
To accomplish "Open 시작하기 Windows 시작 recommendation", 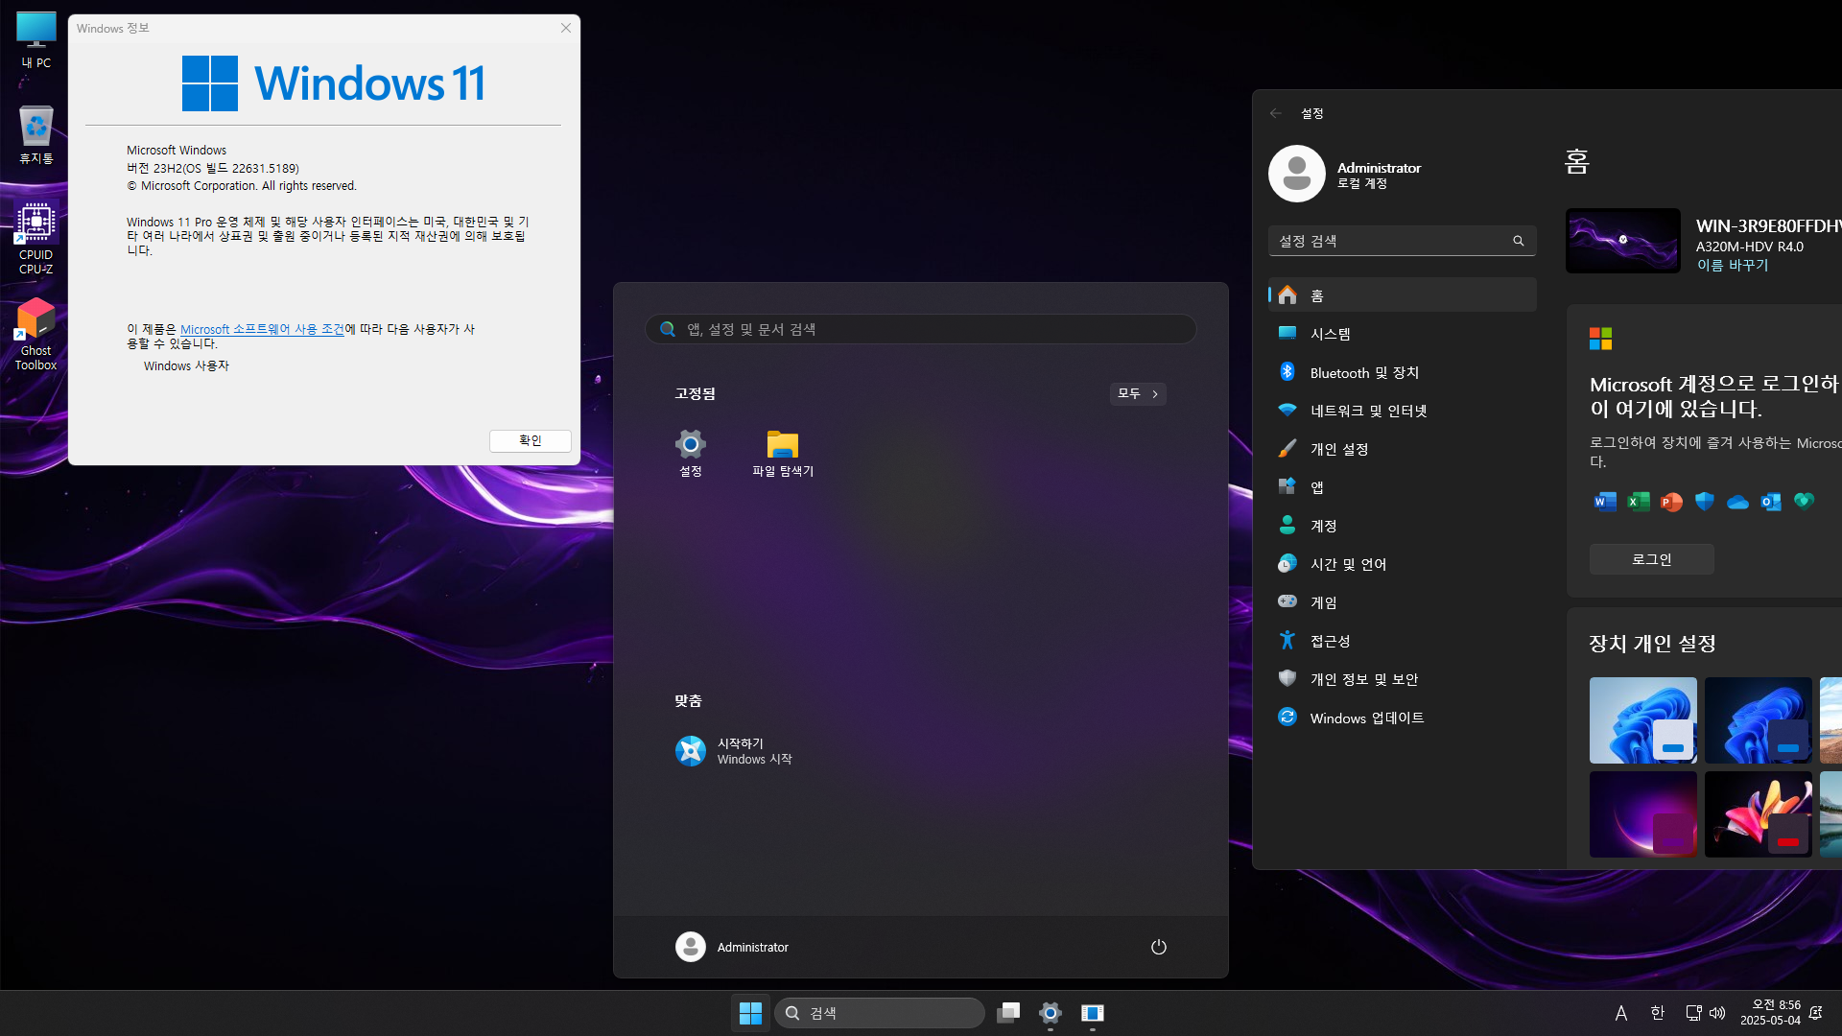I will 735,751.
